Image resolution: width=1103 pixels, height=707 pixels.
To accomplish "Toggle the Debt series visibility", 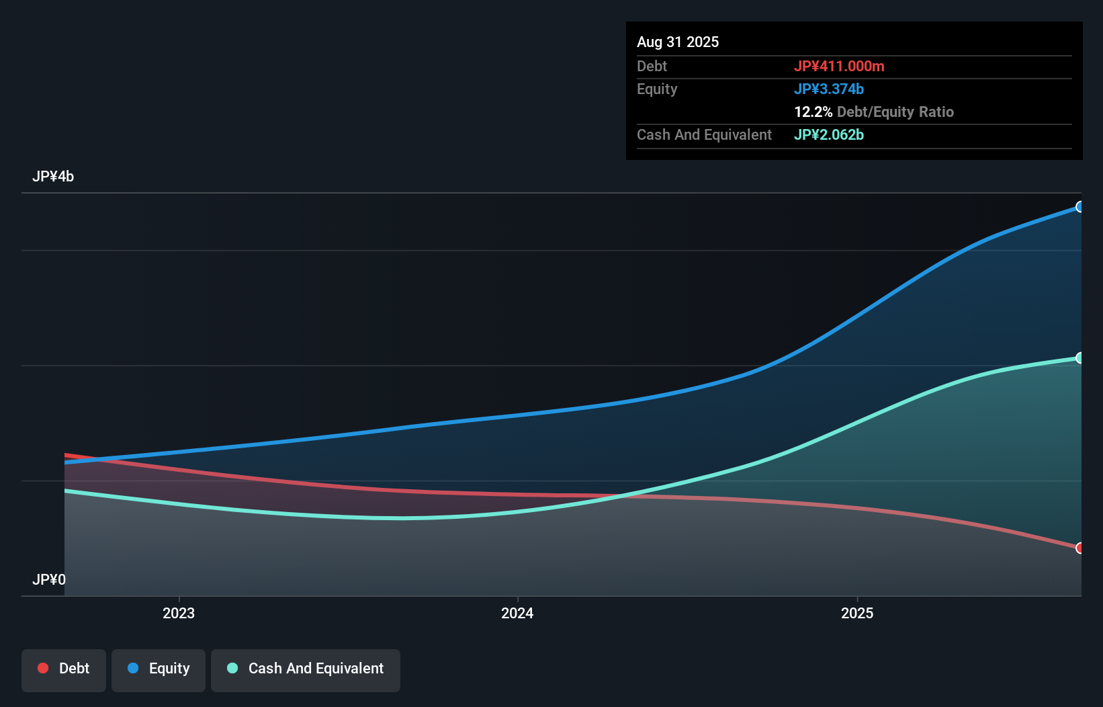I will (64, 668).
